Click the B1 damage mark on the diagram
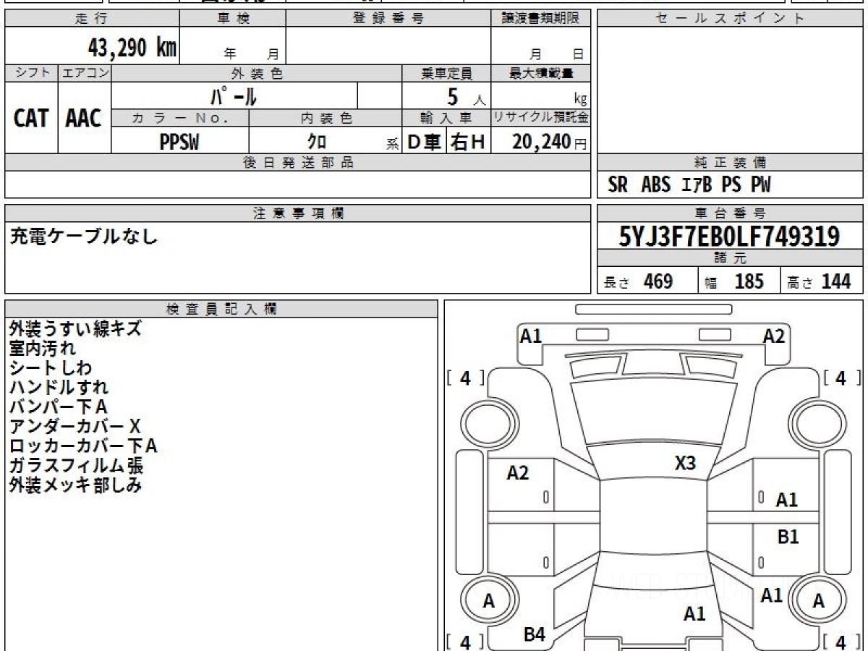Screen dimensions: 868x651 (x=788, y=537)
